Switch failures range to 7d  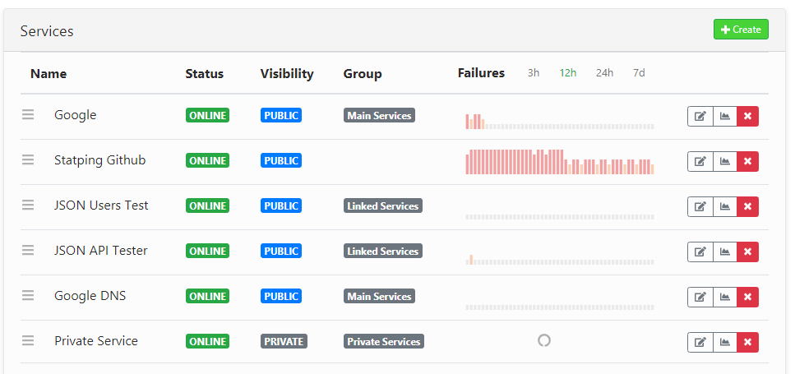pos(639,73)
